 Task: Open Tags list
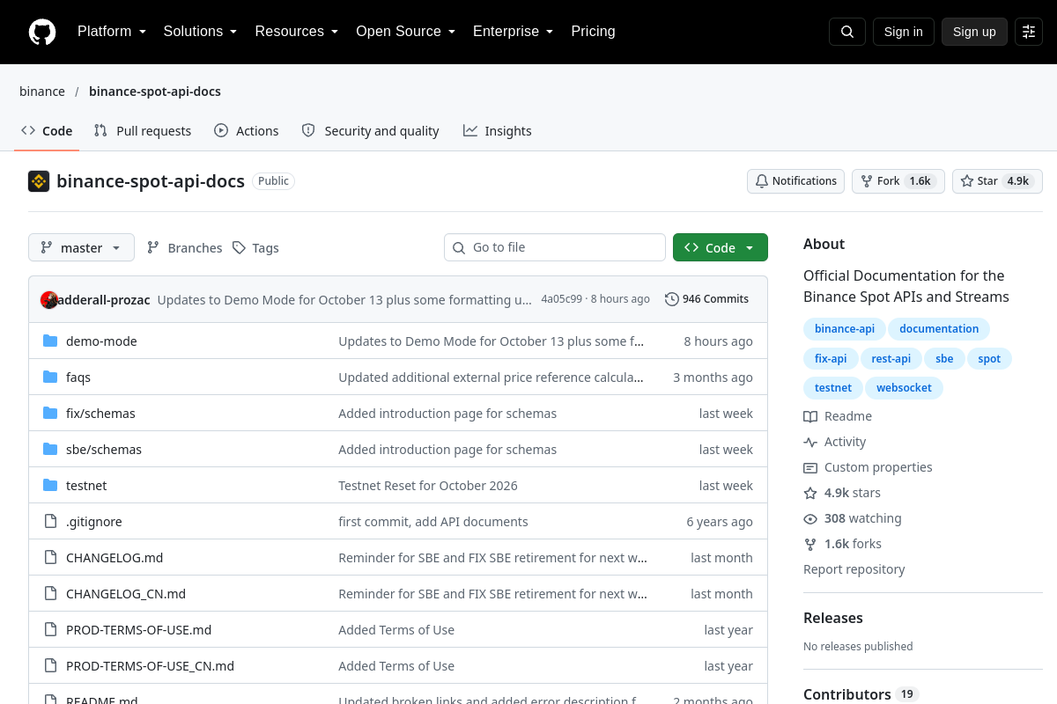255,248
